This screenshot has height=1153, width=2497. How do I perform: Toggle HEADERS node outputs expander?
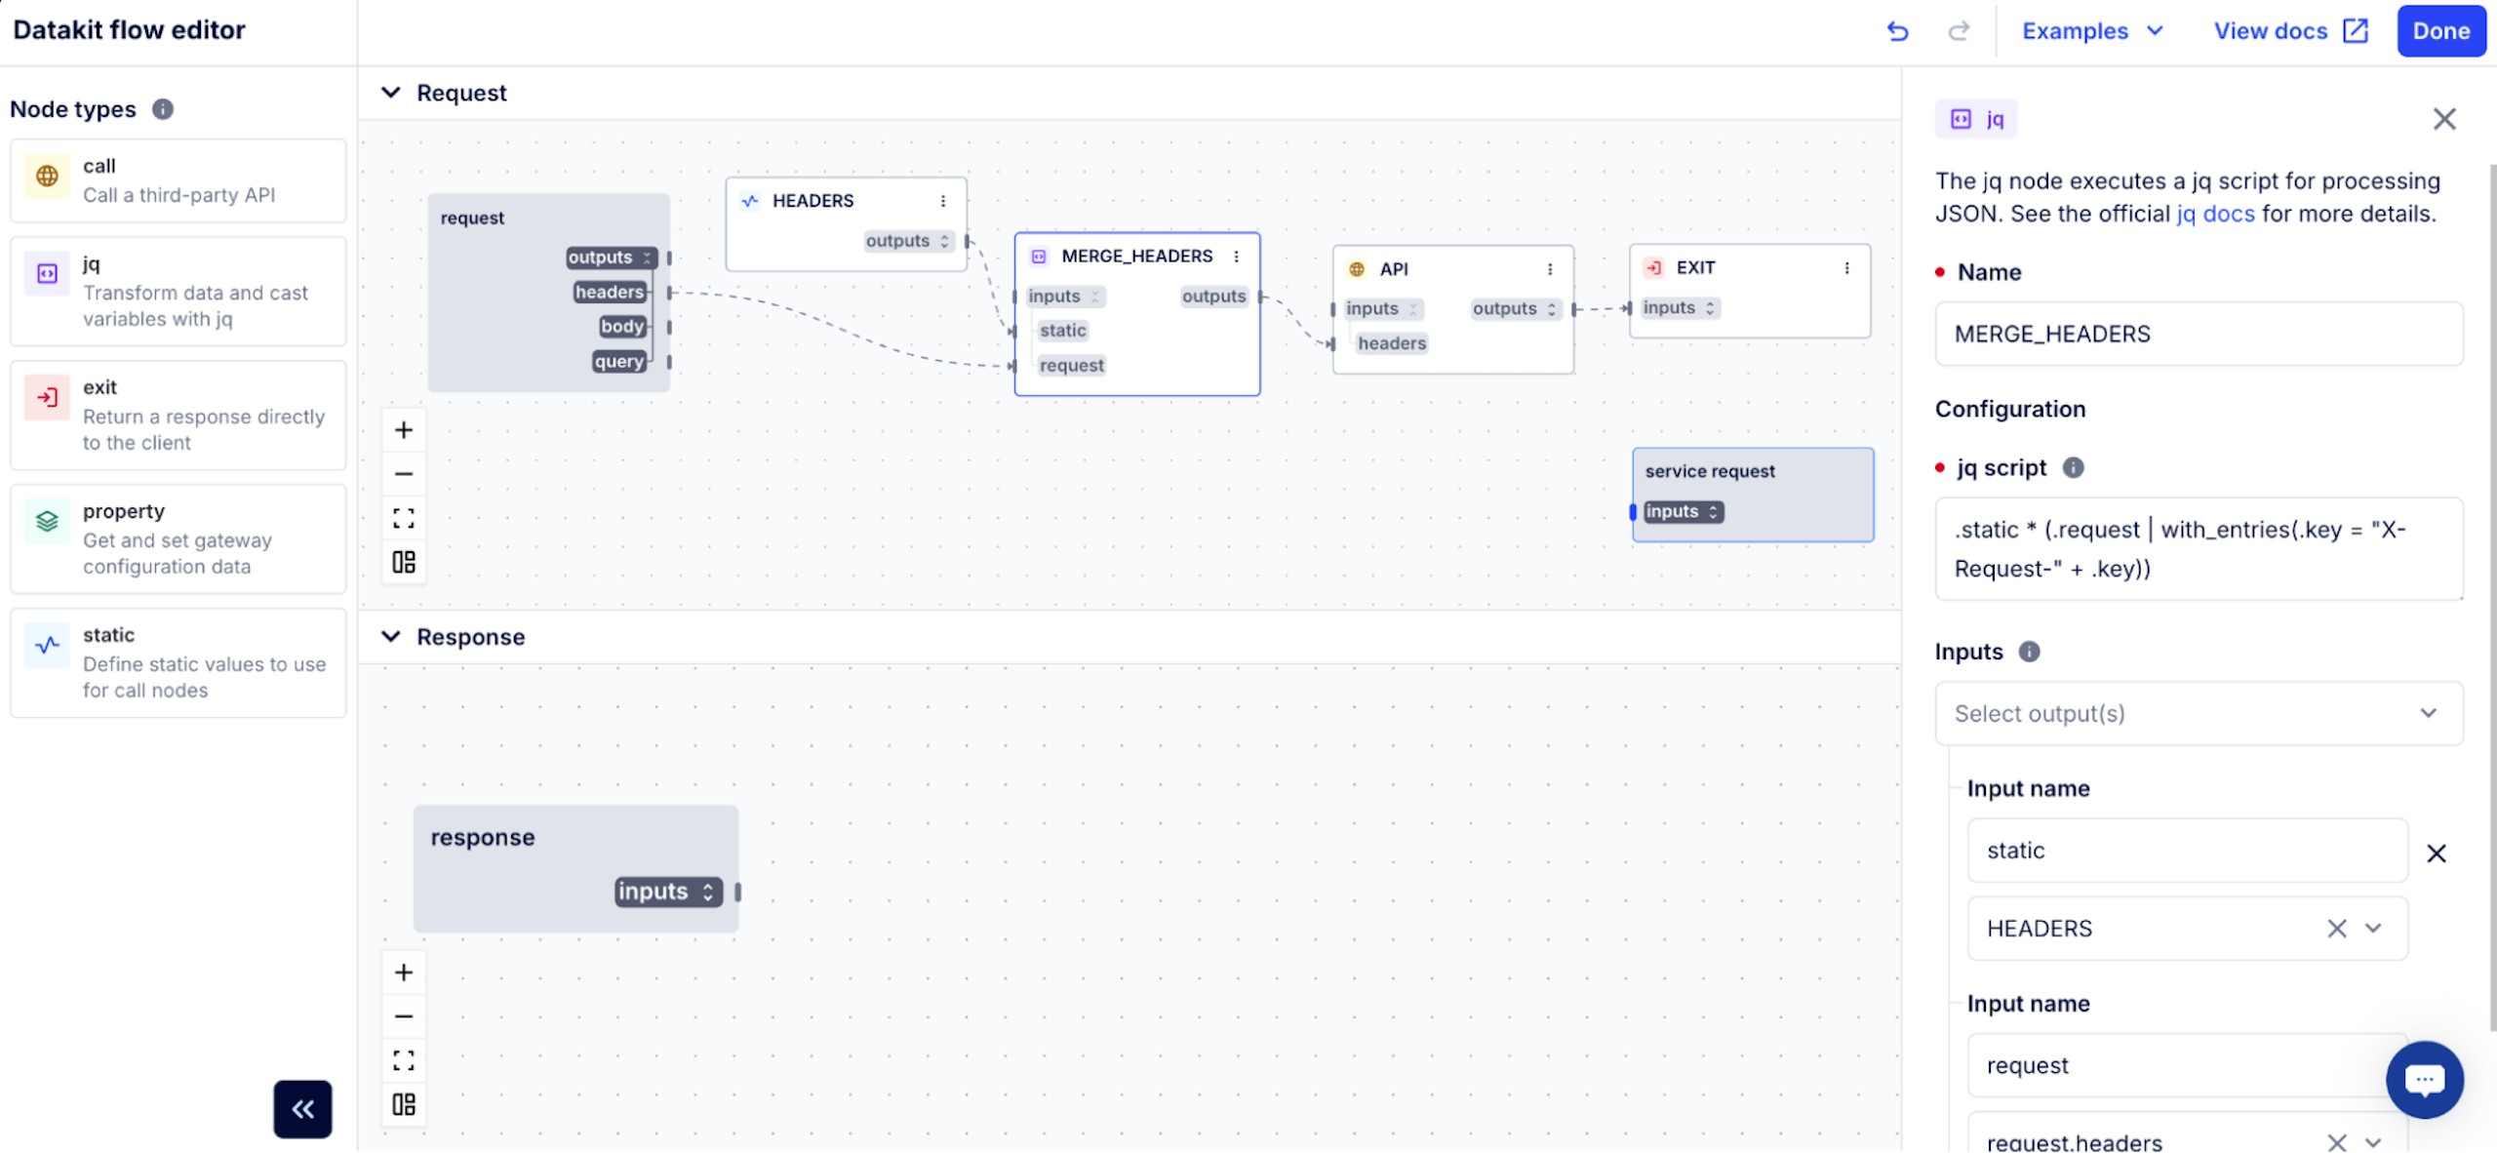point(944,241)
